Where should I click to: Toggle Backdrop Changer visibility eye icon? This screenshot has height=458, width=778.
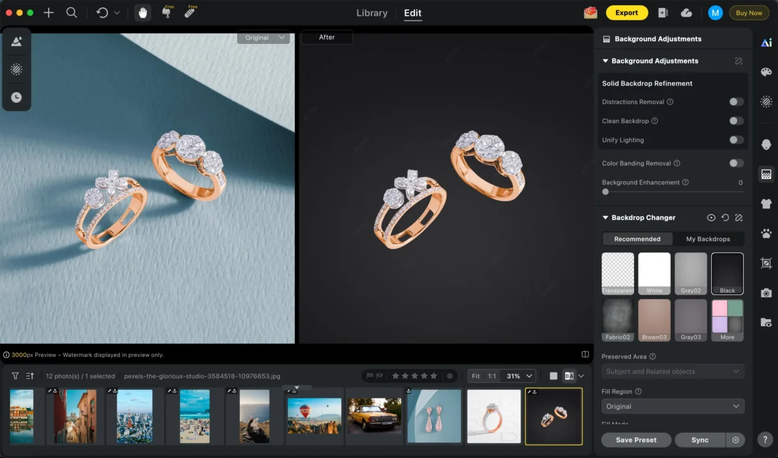711,218
